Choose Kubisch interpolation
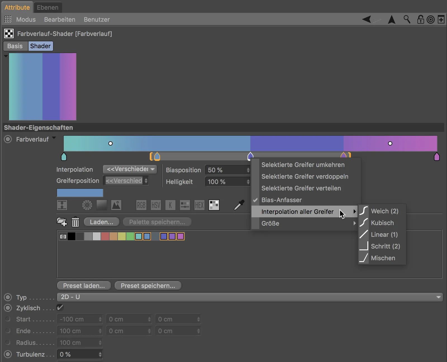The width and height of the screenshot is (447, 362). (382, 223)
